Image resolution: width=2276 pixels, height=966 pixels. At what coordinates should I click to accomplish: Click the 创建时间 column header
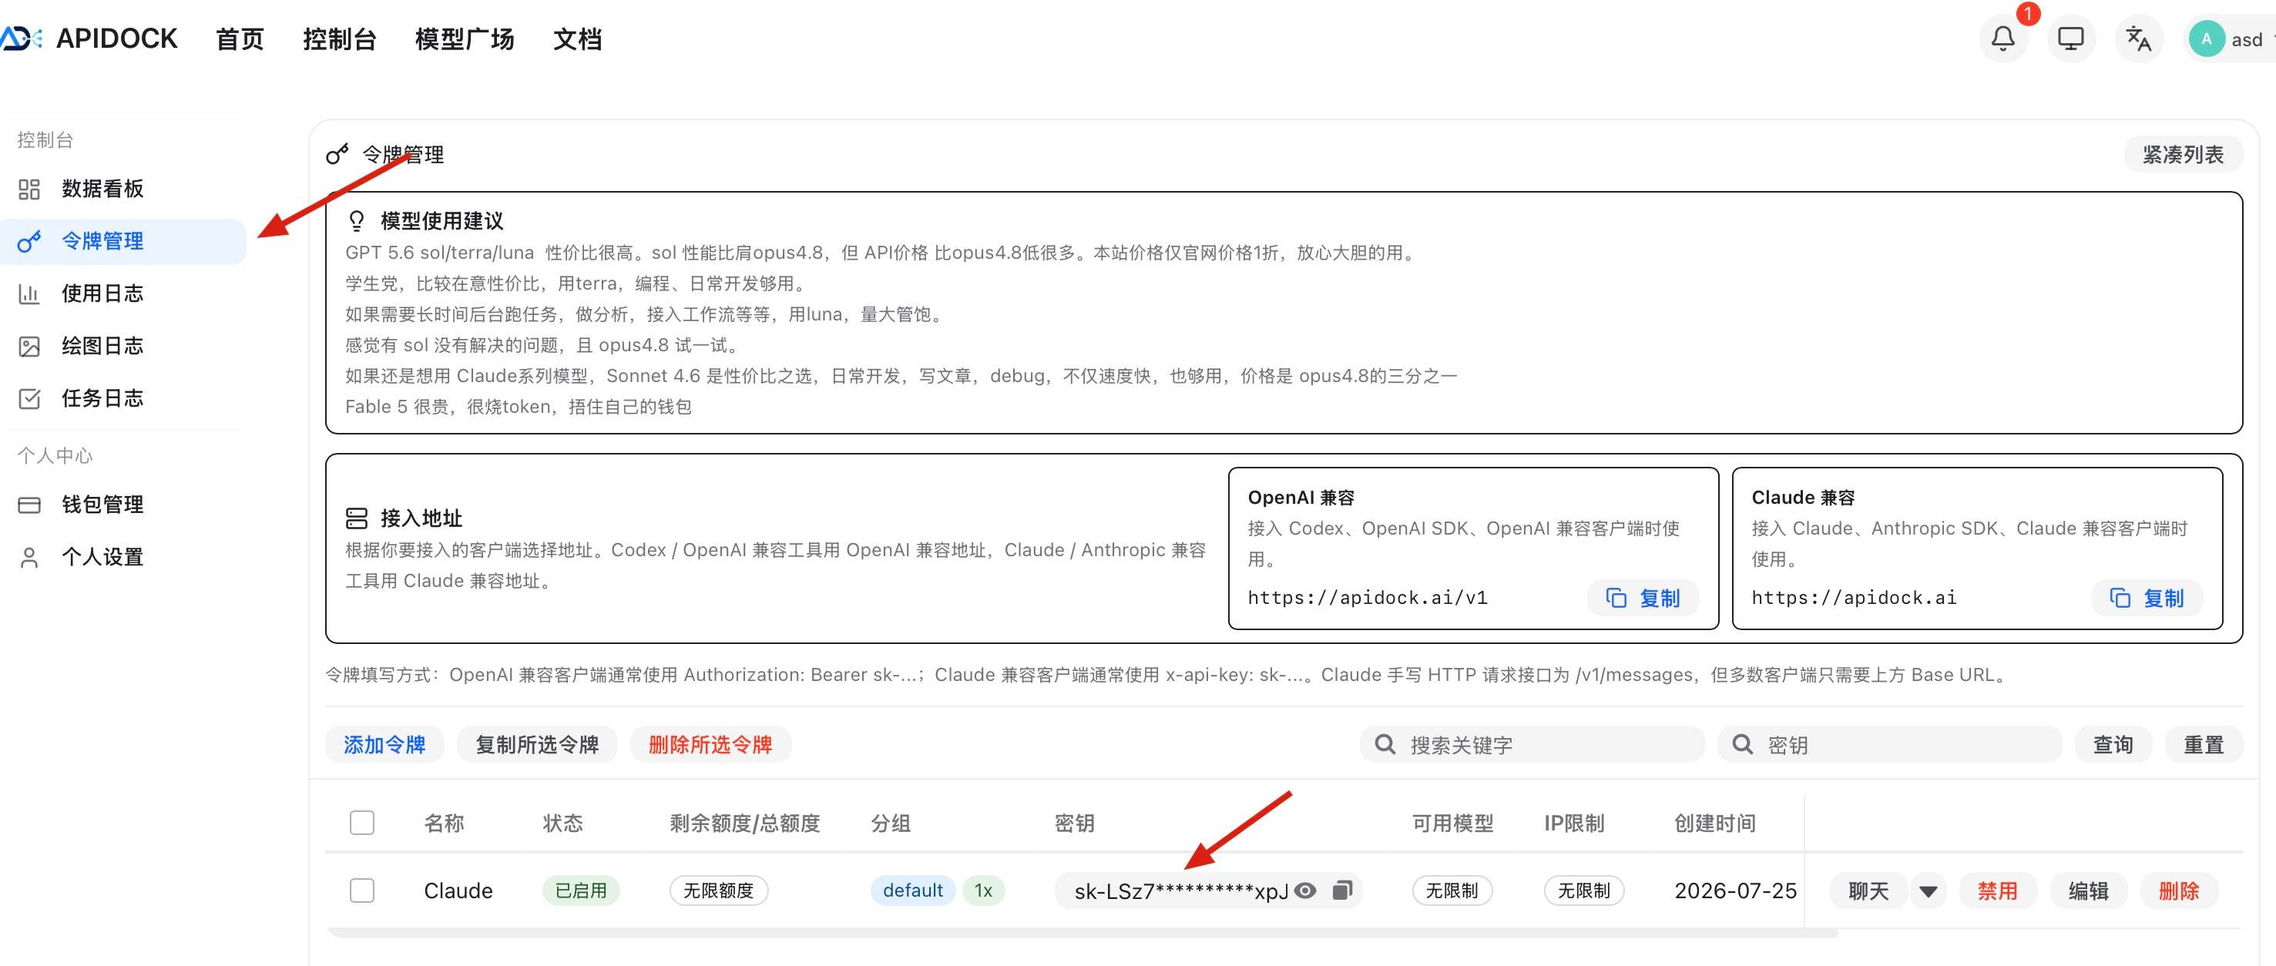point(1714,823)
